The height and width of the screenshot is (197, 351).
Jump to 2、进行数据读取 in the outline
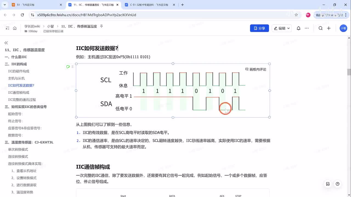click(24, 185)
